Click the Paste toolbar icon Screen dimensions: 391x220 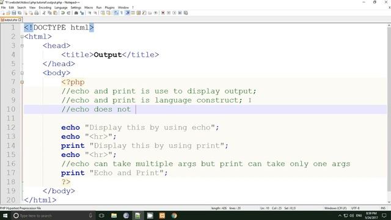point(56,13)
